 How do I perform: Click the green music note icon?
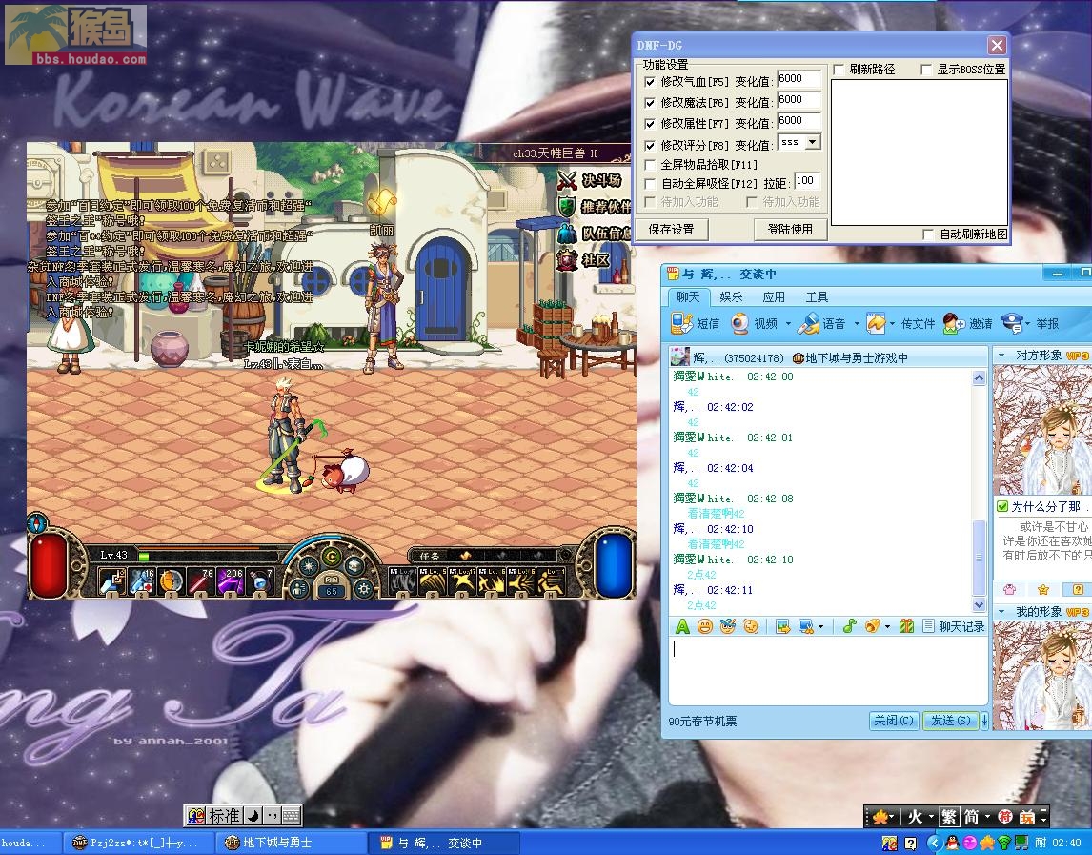[849, 626]
